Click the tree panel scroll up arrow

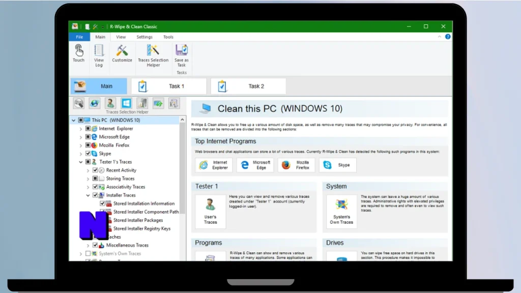182,120
